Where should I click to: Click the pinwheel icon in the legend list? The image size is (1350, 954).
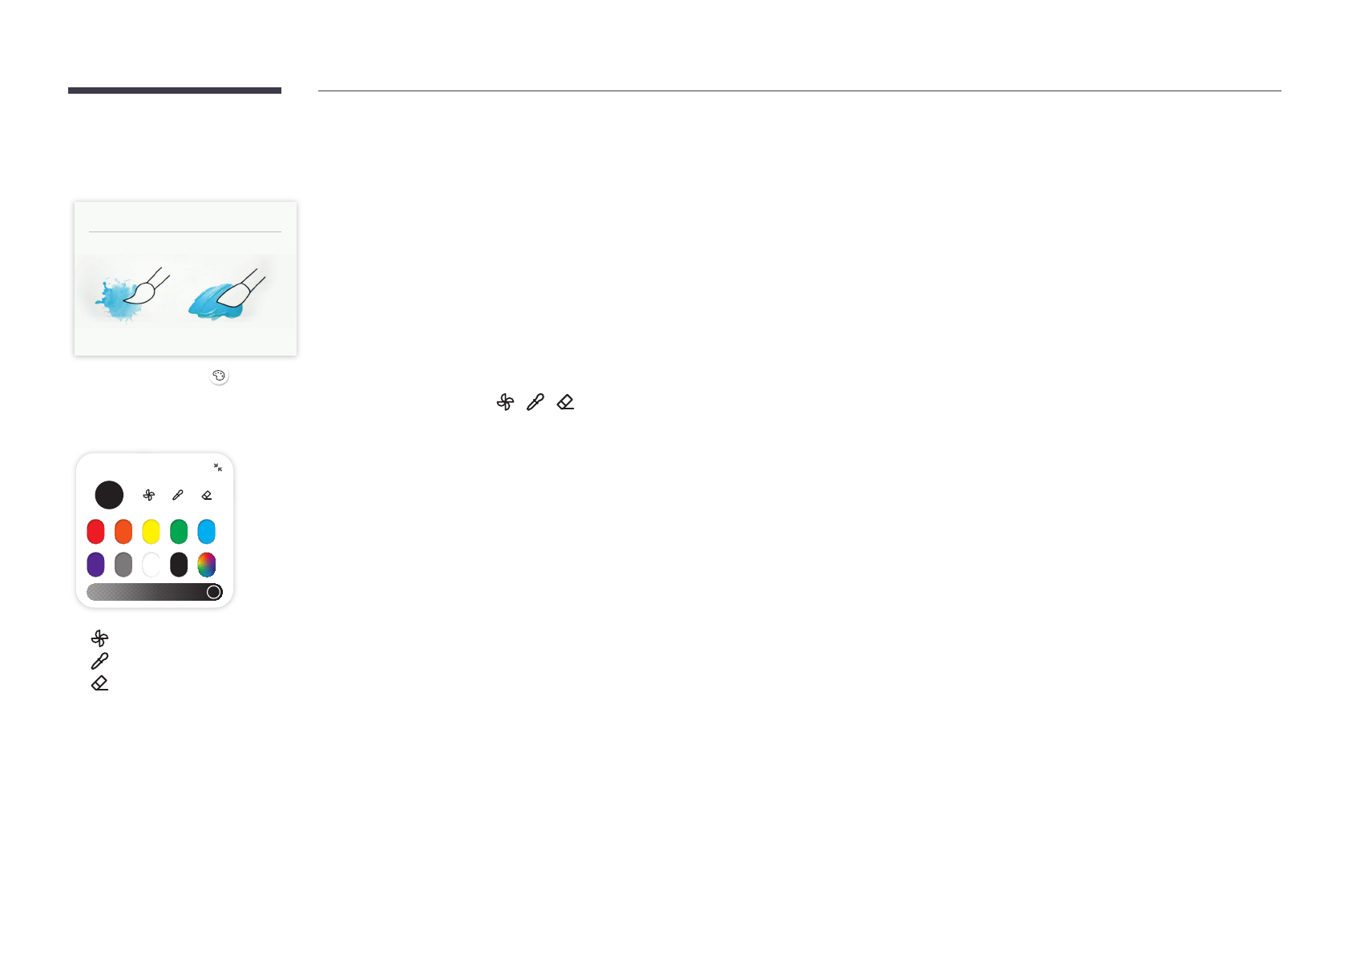99,638
